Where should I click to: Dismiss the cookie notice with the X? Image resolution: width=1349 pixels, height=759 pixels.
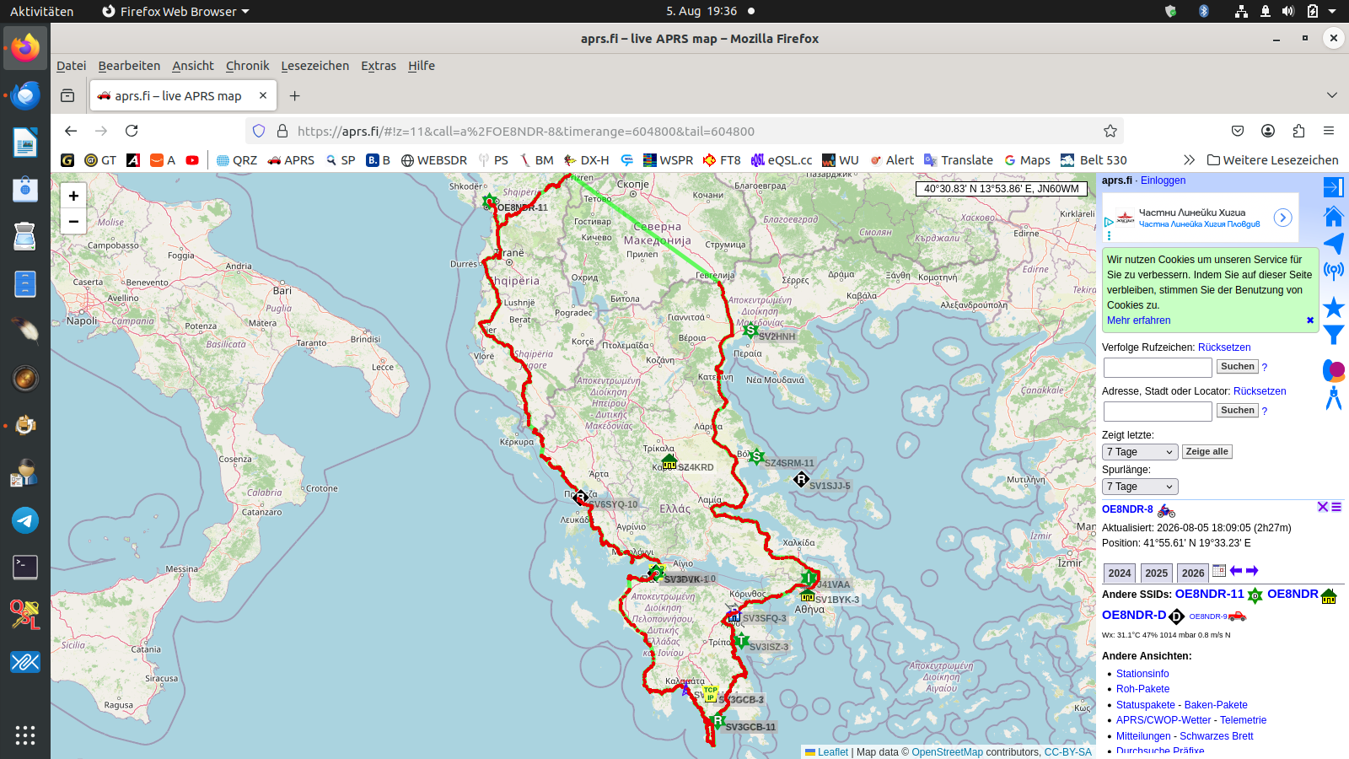click(x=1310, y=320)
